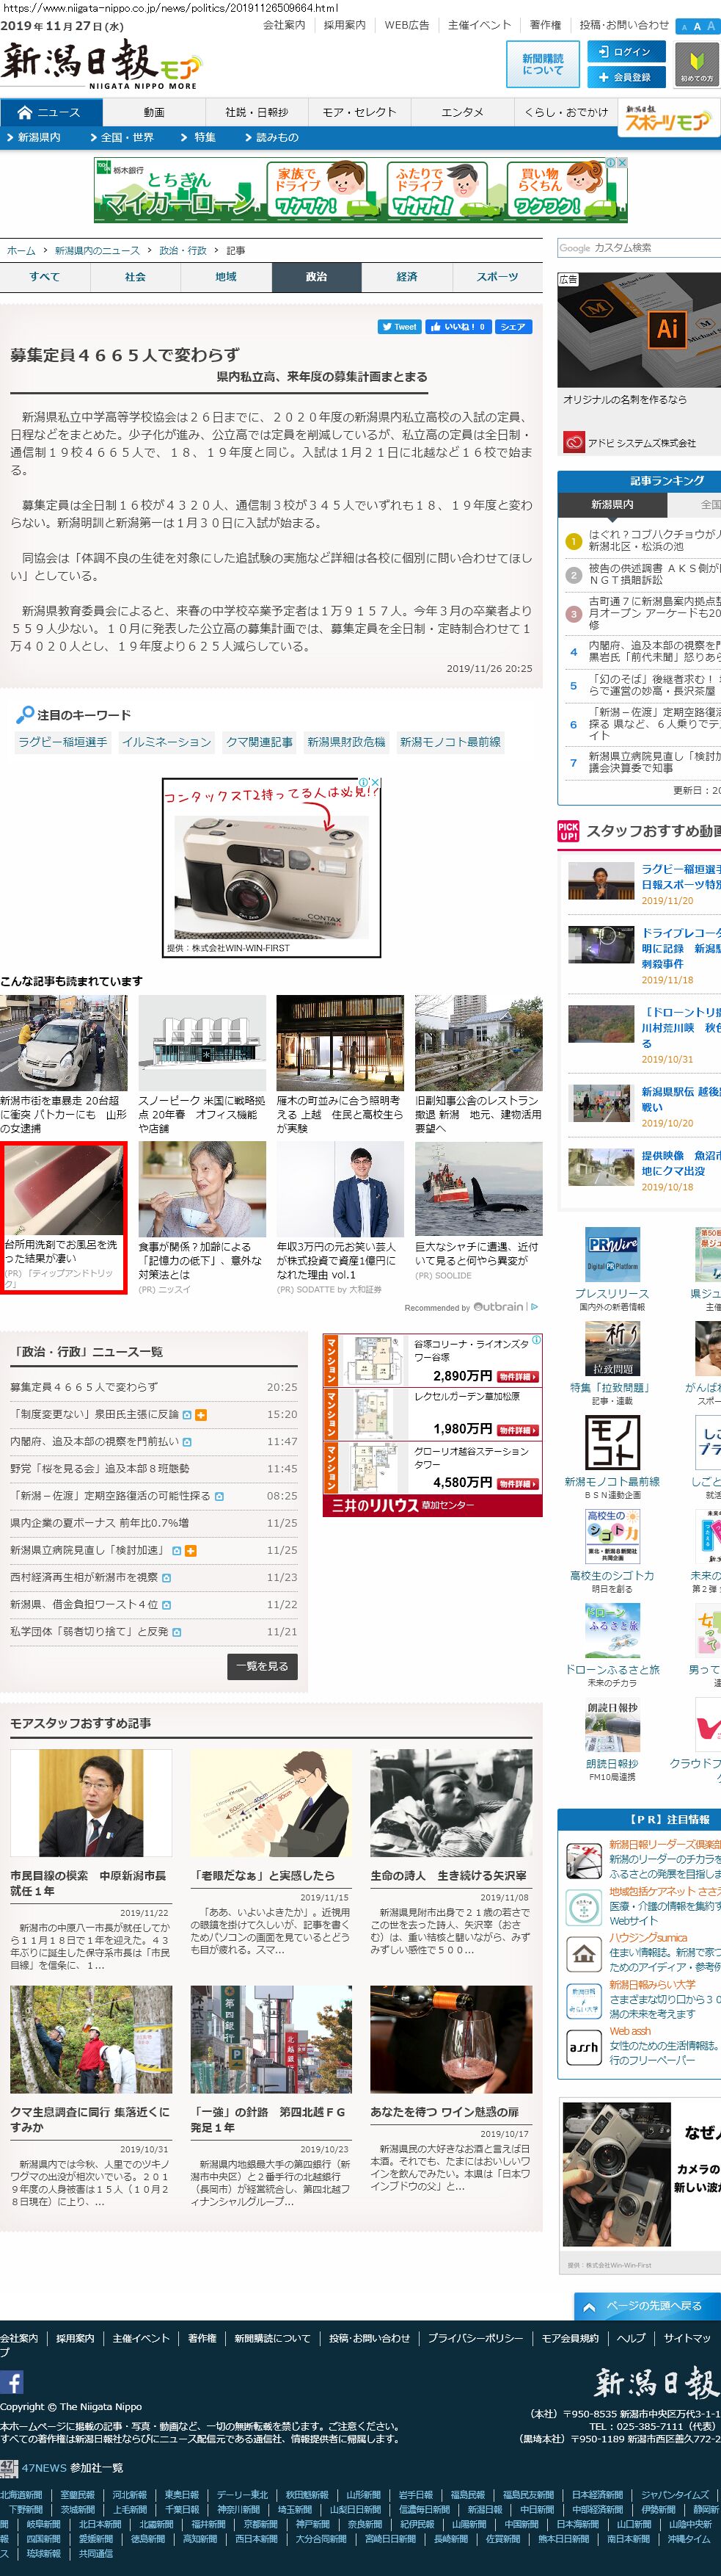Click the 初めての方 beginner mark icon
The width and height of the screenshot is (721, 2576).
(697, 64)
